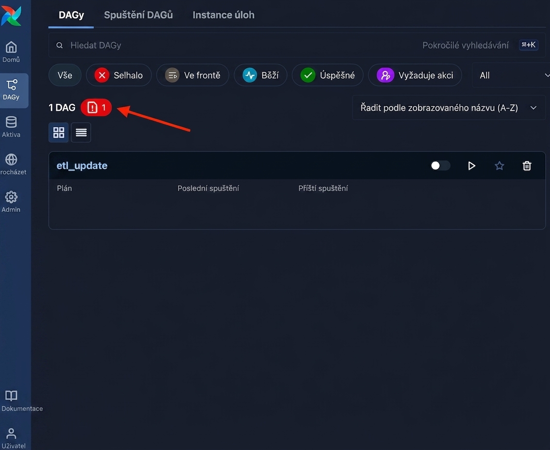The height and width of the screenshot is (450, 550).
Task: Click the Plán label
Action: [65, 188]
